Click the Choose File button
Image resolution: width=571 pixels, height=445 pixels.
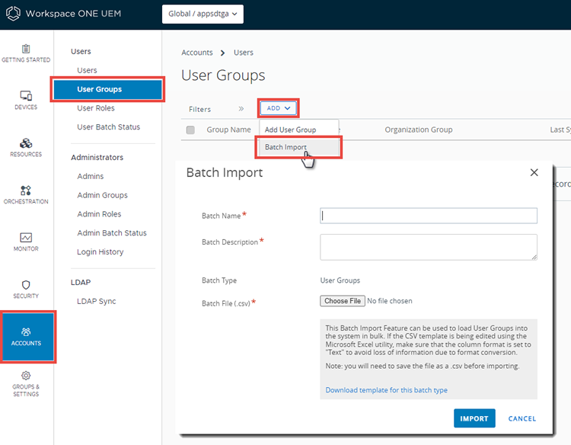343,301
